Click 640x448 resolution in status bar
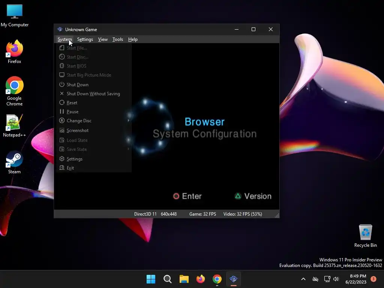384x288 pixels. (169, 214)
